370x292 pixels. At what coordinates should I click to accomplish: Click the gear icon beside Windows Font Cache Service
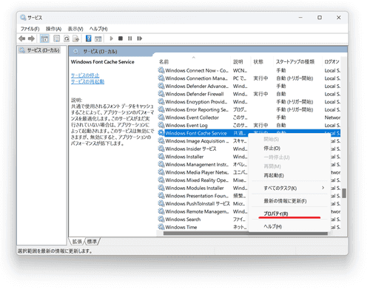161,133
